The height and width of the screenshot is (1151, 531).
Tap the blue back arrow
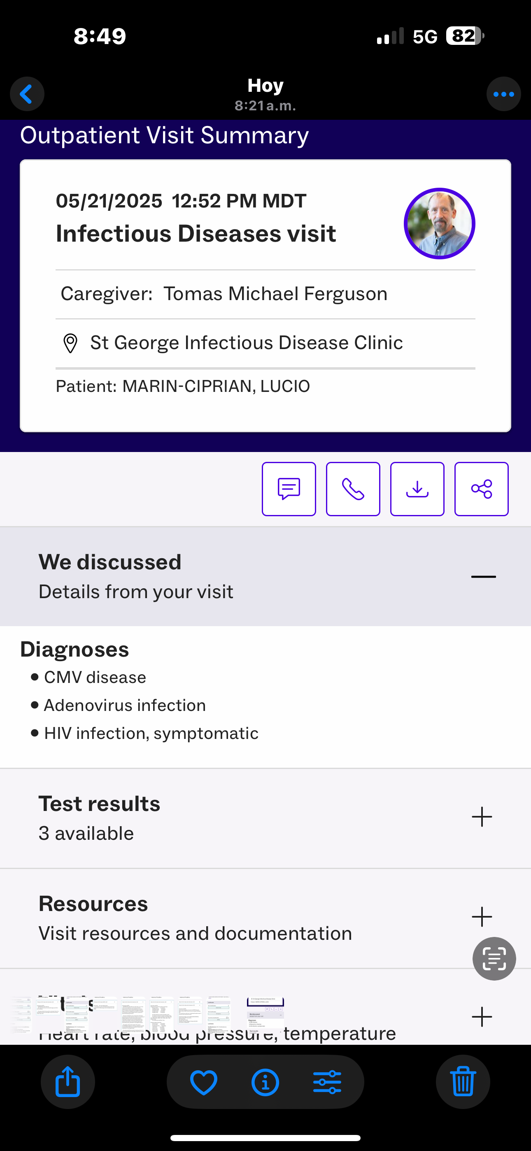click(x=27, y=94)
